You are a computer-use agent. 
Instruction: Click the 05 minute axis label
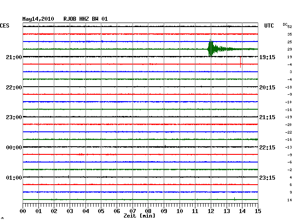[x=101, y=211]
